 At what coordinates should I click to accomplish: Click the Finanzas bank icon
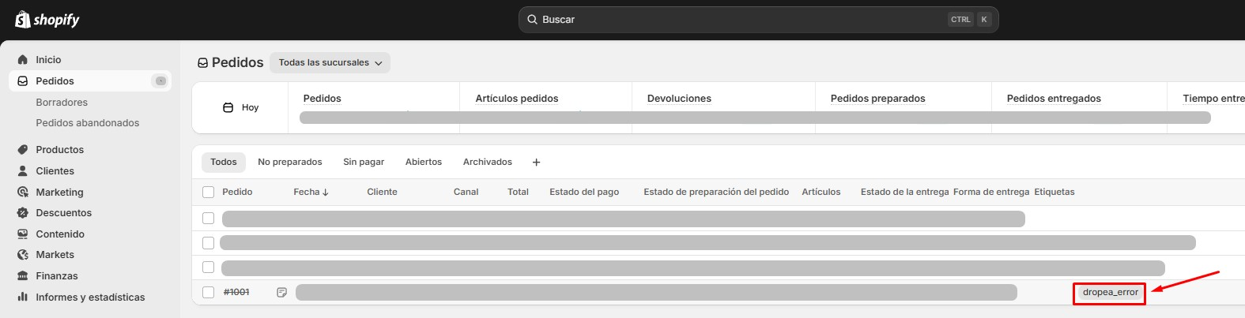(23, 276)
